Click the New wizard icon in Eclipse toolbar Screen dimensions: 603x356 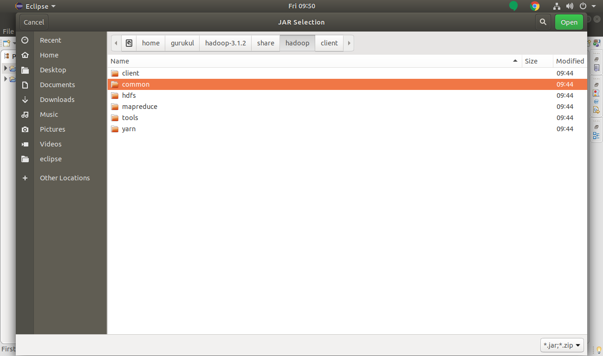pos(6,43)
